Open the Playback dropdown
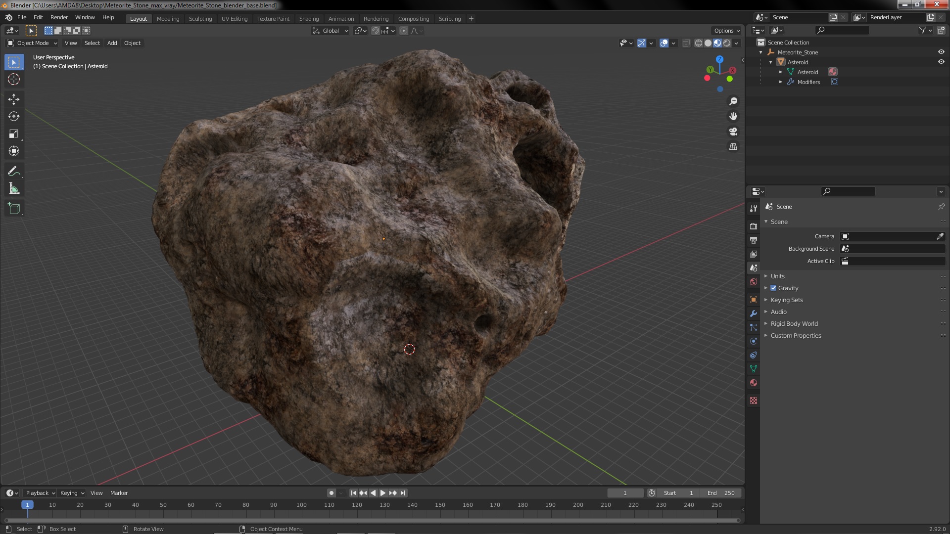 [x=40, y=493]
